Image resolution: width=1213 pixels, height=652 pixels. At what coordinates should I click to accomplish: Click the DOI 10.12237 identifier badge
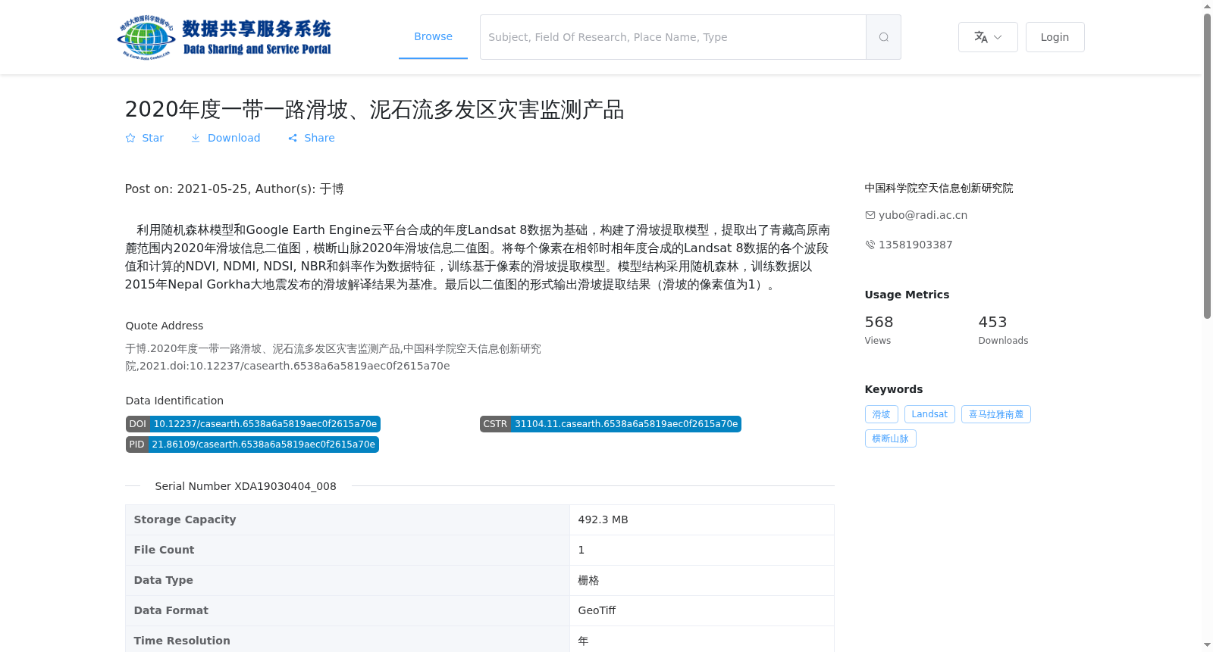coord(252,424)
